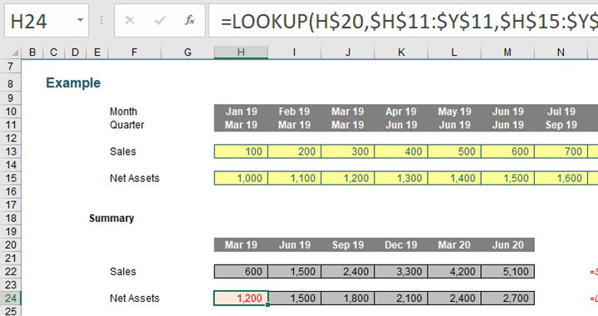Select summary header Jun 20
This screenshot has height=316, width=598.
[x=508, y=245]
